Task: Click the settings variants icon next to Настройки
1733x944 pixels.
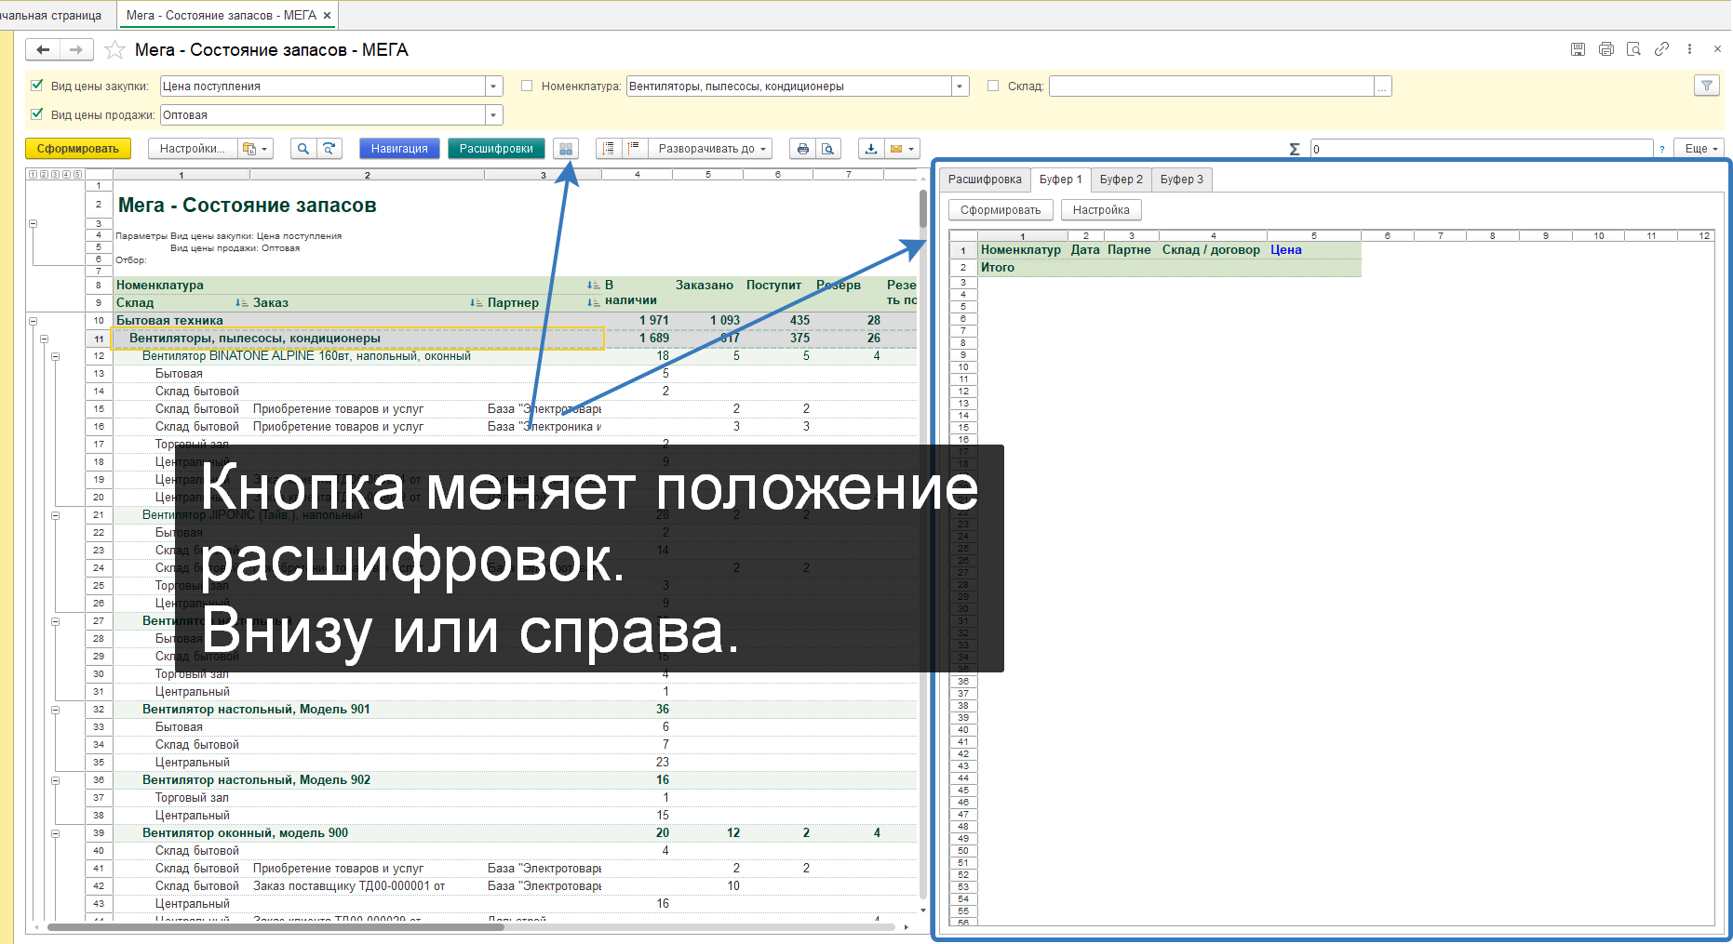Action: pos(255,149)
